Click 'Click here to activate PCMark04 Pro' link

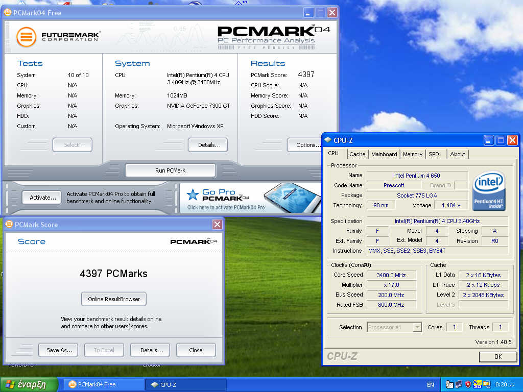click(x=226, y=207)
